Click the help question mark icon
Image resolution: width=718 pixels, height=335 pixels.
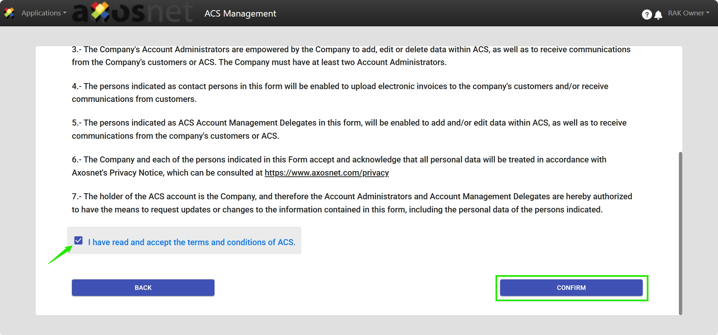point(647,14)
